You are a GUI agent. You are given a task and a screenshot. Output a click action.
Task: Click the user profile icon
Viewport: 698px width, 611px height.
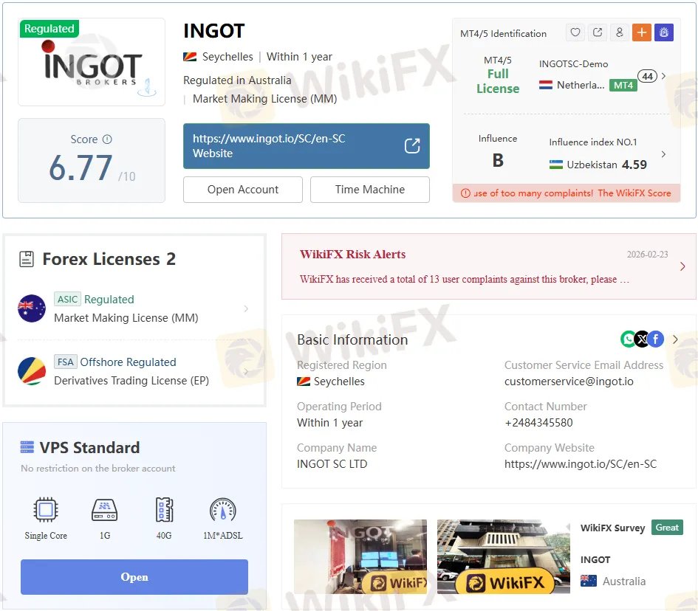[x=619, y=32]
